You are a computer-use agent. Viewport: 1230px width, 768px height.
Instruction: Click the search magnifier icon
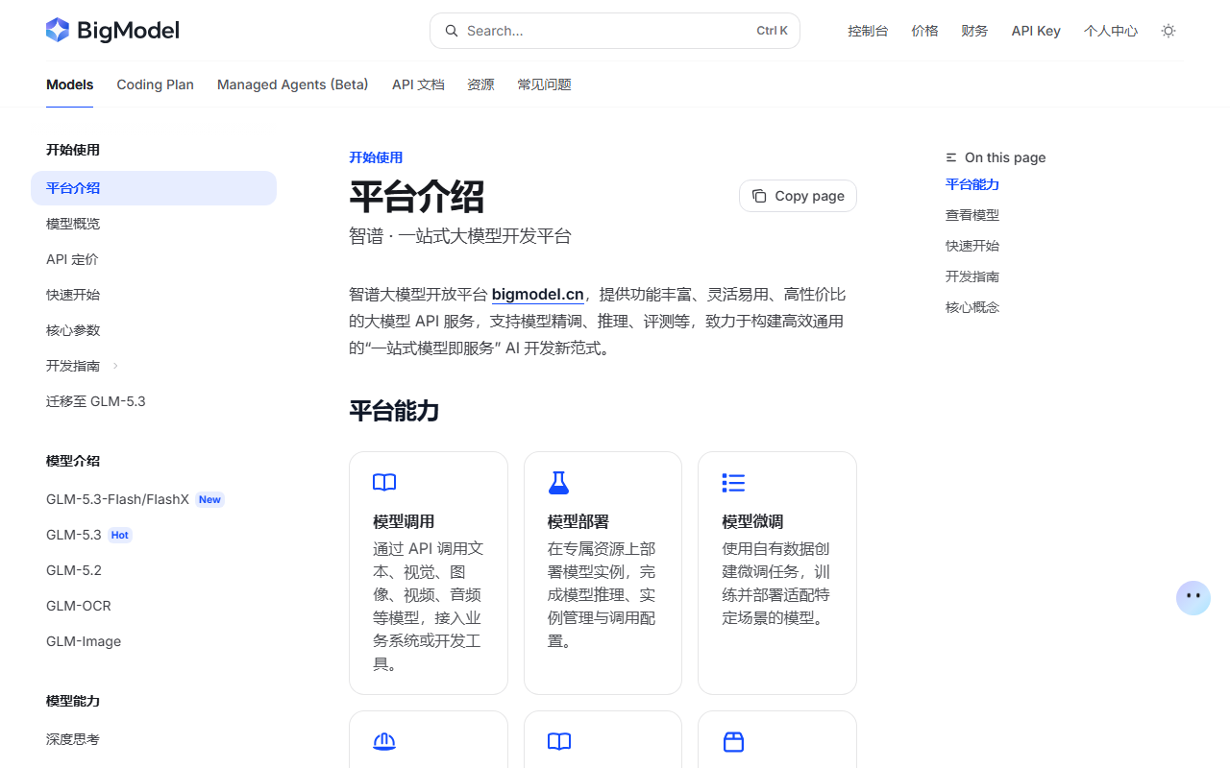point(451,31)
